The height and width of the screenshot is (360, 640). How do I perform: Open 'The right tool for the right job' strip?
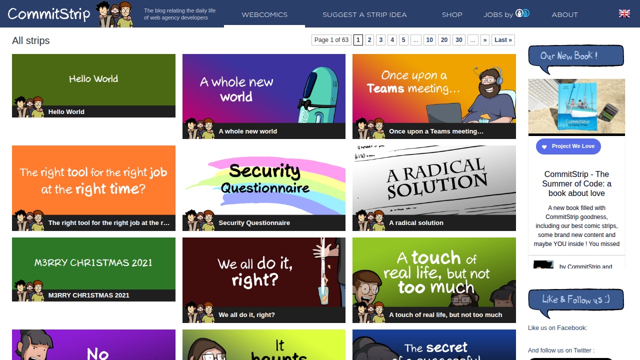[93, 188]
